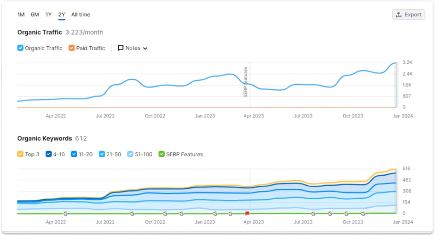Click the Google update marker nearest Jan 2023
This screenshot has height=236, width=435.
click(x=215, y=214)
